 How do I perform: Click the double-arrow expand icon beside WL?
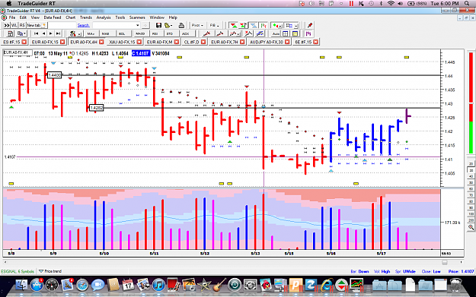(x=7, y=25)
